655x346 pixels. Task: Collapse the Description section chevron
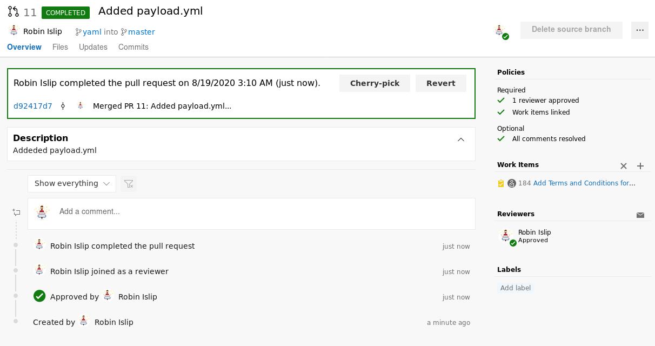[x=461, y=139]
